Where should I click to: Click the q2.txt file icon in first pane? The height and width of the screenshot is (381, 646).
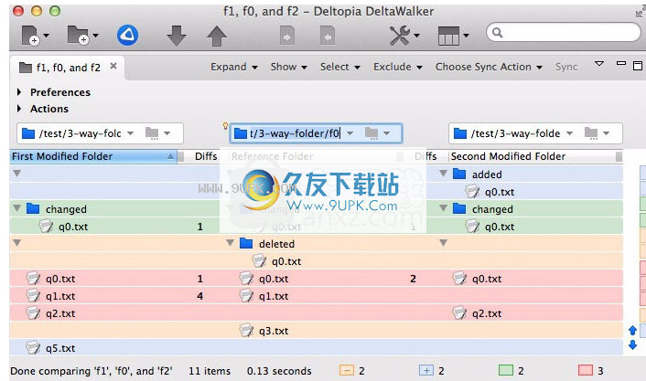pos(33,313)
